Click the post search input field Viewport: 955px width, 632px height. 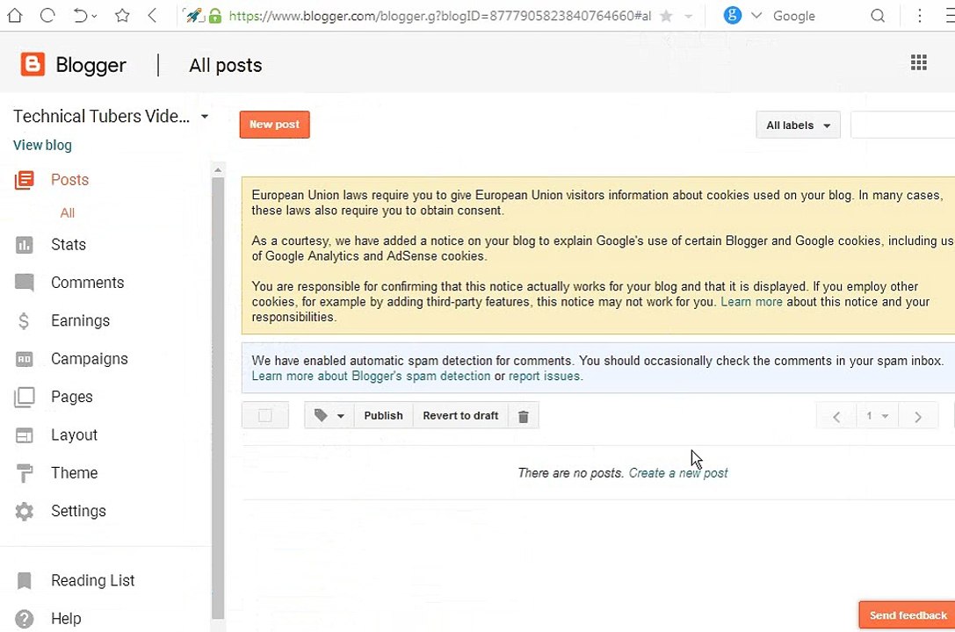pyautogui.click(x=902, y=126)
